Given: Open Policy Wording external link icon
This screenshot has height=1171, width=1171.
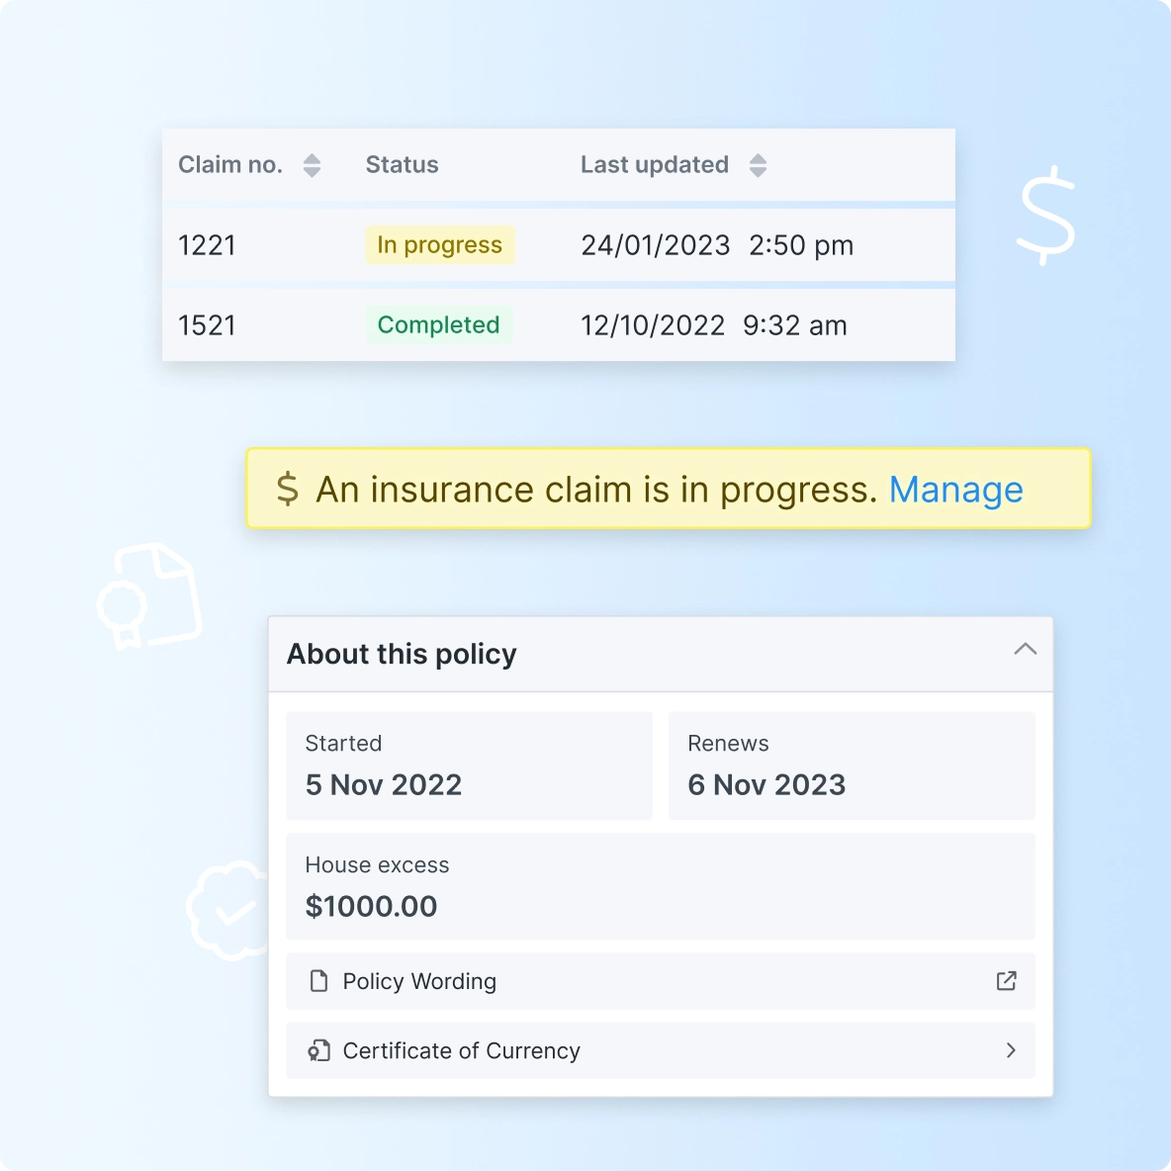Looking at the screenshot, I should tap(1006, 981).
